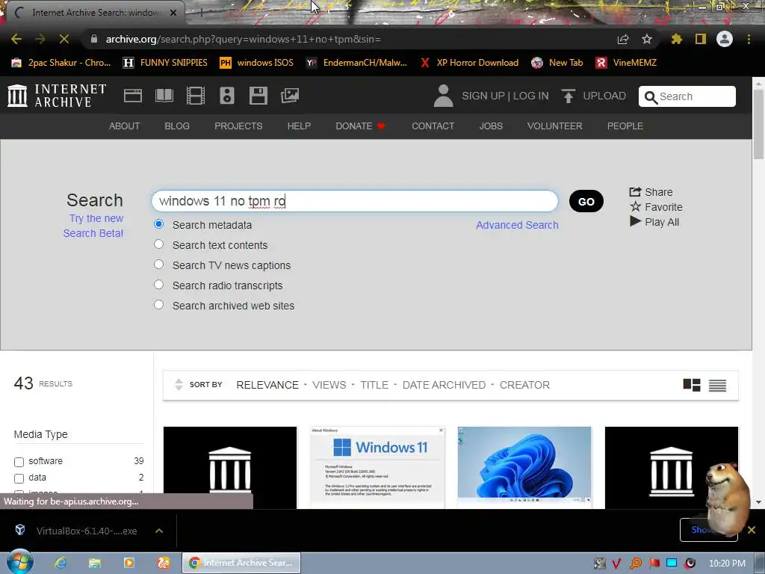Switch to list view of results
The width and height of the screenshot is (765, 574).
point(717,386)
